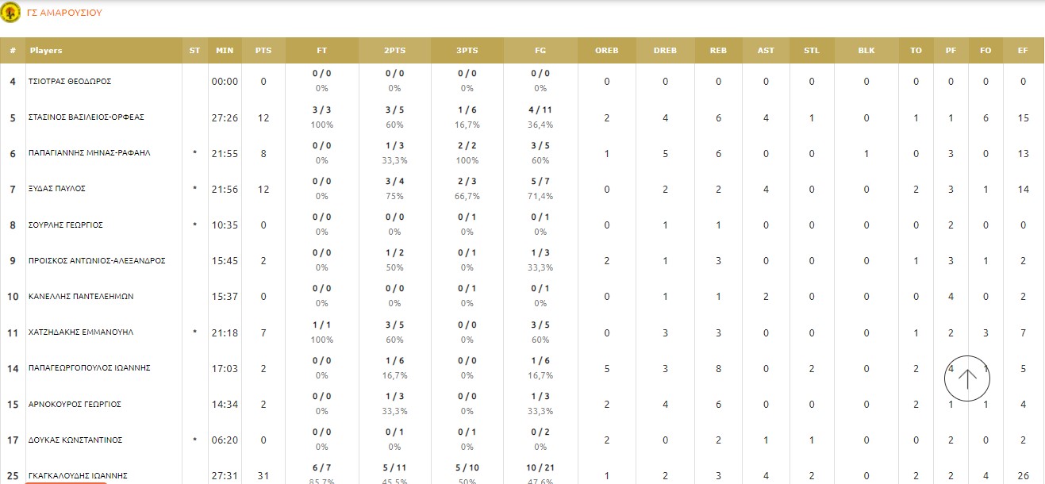The image size is (1045, 484).
Task: Open player ΓΚΑΓΚΑΛΟΥΔΗΣ ΙΩΑΝΝΗΣ
Action: click(79, 476)
